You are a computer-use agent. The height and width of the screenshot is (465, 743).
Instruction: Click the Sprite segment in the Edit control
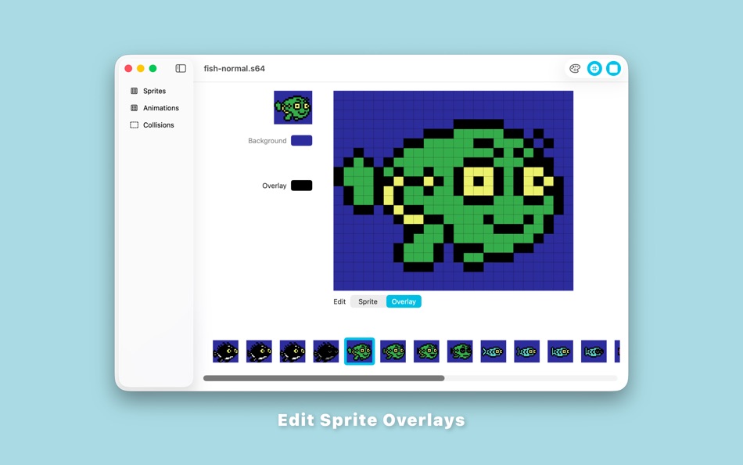click(x=368, y=301)
